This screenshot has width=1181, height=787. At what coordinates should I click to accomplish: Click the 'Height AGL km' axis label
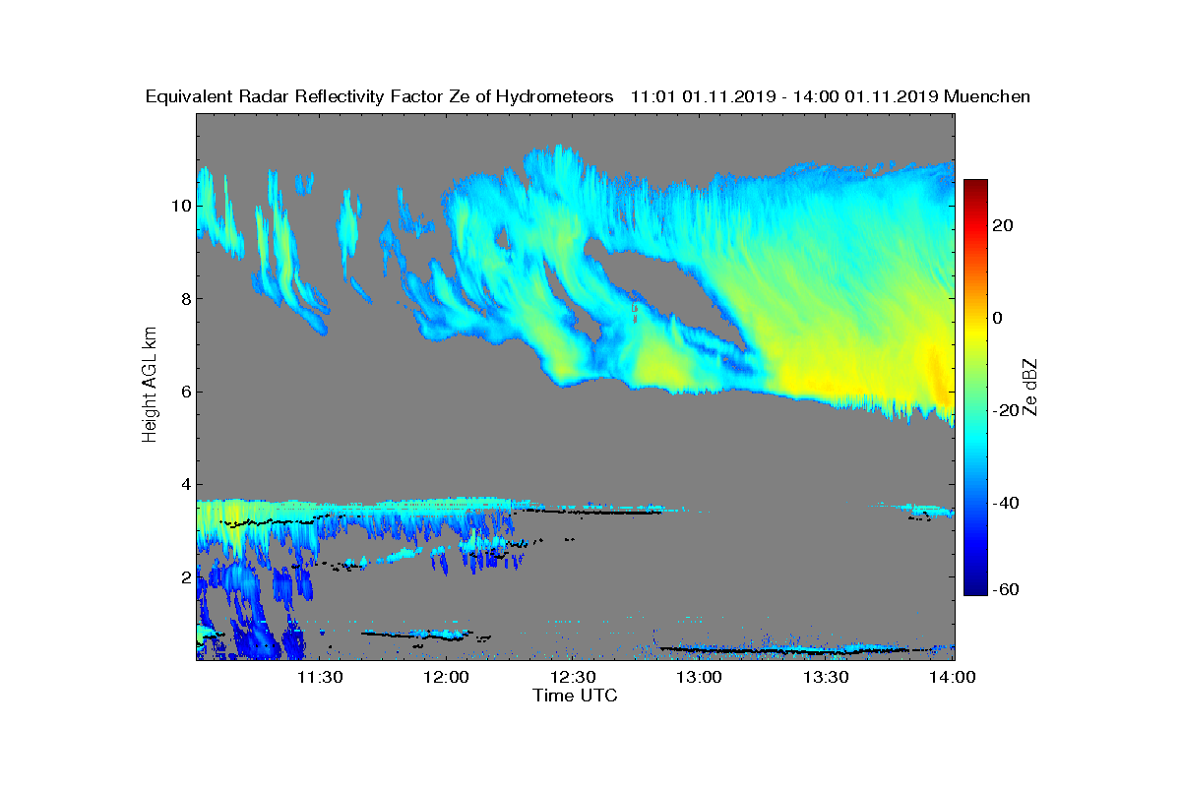[151, 384]
